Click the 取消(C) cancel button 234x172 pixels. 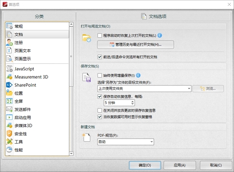click(216, 165)
